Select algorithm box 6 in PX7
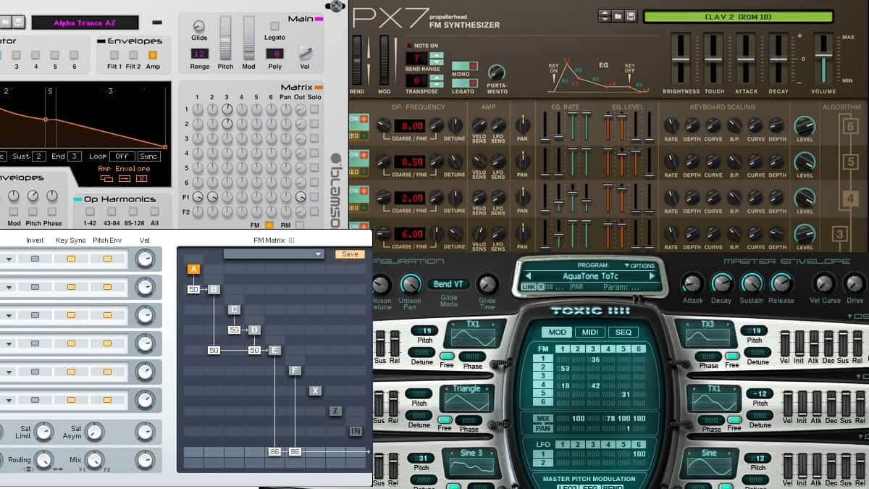Viewport: 869px width, 489px height. [x=851, y=128]
